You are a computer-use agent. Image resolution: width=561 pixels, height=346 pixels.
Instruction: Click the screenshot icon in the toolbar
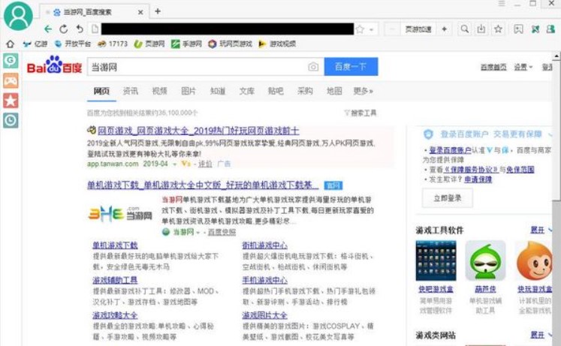(x=518, y=29)
